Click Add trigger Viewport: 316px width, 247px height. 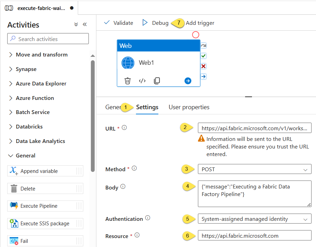200,23
